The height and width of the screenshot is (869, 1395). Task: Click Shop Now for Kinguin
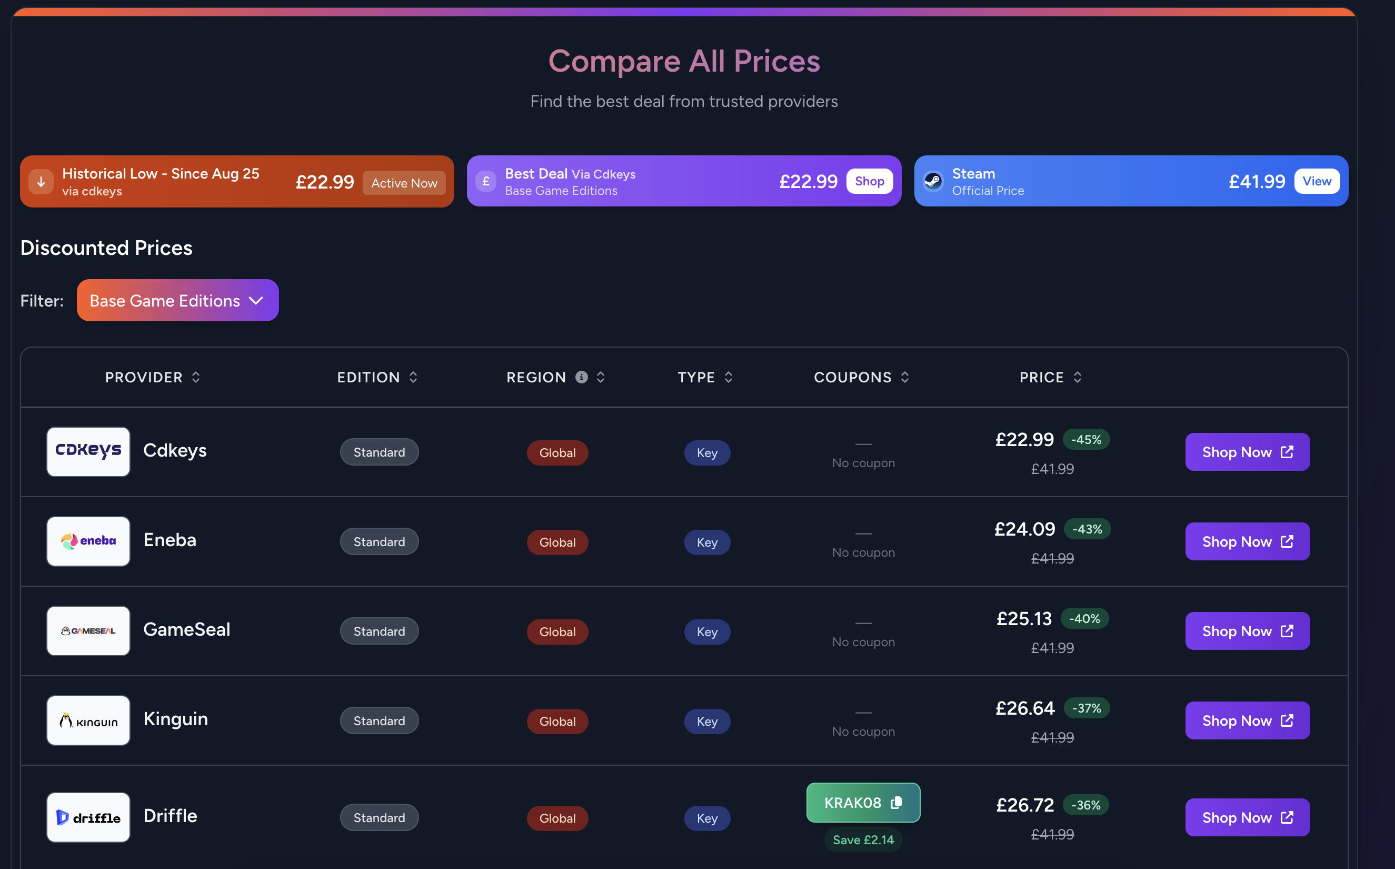pos(1248,720)
